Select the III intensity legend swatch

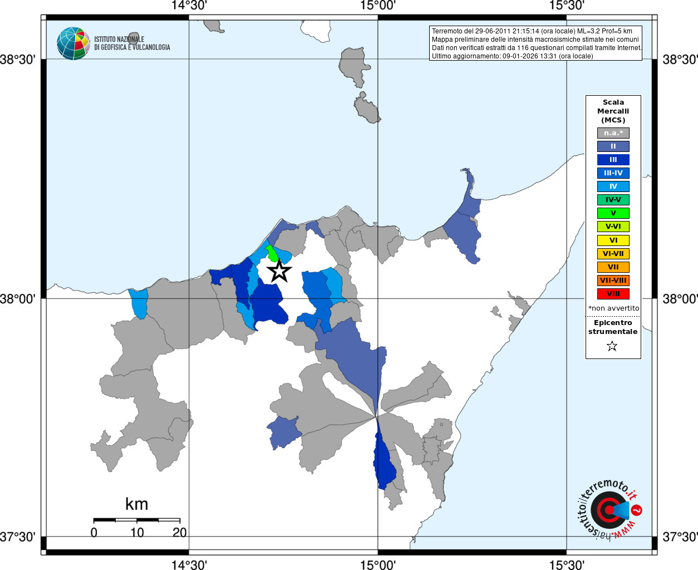(x=613, y=160)
